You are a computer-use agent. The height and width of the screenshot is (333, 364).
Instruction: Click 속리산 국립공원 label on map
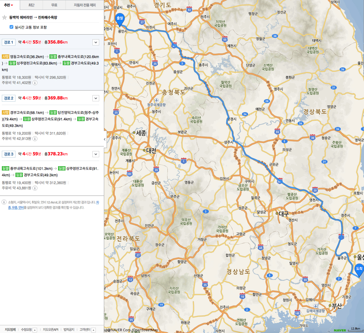[x=196, y=120]
